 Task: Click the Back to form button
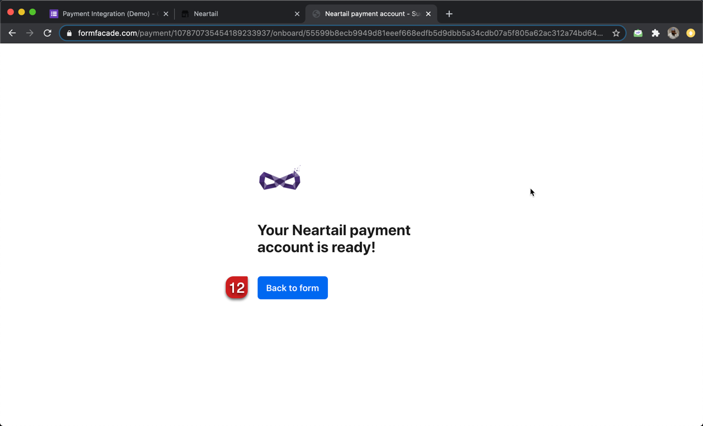pos(292,287)
